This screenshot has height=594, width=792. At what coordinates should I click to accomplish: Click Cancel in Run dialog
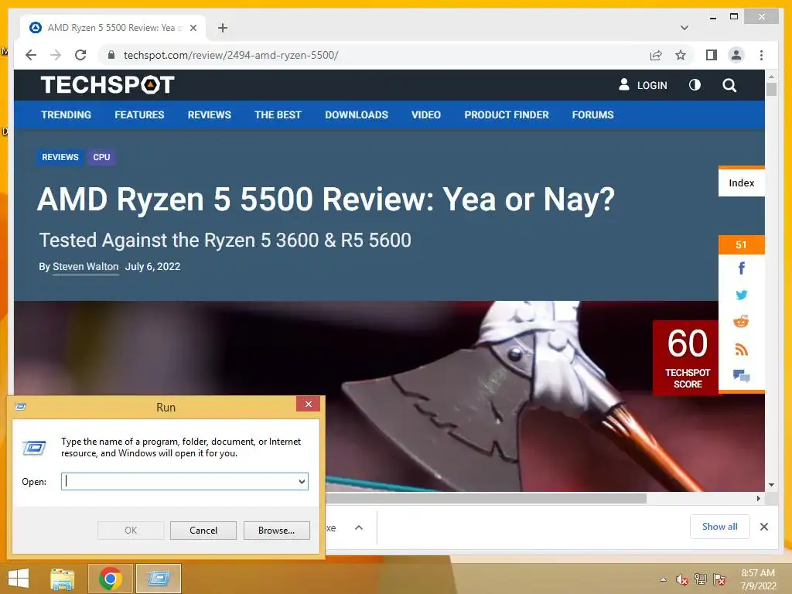tap(203, 531)
